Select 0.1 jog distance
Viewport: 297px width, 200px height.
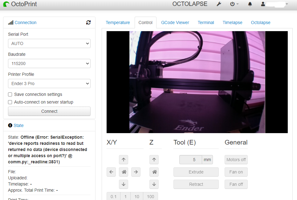tap(113, 196)
